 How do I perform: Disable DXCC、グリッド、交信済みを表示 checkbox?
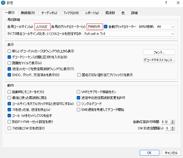[9, 75]
